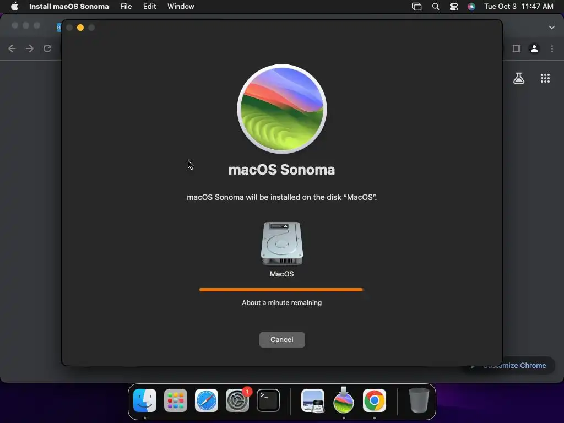The height and width of the screenshot is (423, 564).
Task: Click the MacOS disk label
Action: coord(281,274)
